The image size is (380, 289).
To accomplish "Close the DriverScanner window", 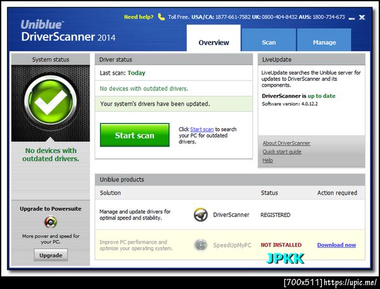I will (x=362, y=17).
